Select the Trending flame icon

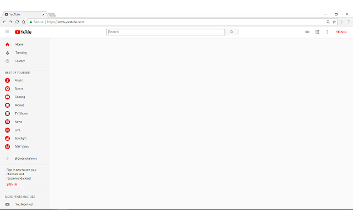point(7,53)
